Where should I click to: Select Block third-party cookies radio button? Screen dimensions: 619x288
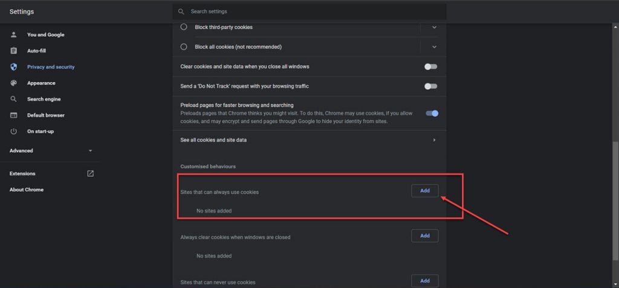point(184,27)
